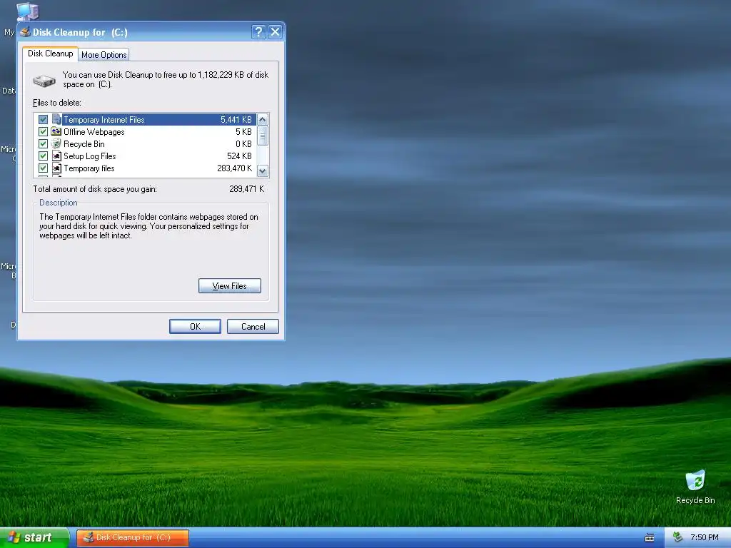Open the Start menu
Viewport: 731px width, 548px height.
(x=34, y=537)
